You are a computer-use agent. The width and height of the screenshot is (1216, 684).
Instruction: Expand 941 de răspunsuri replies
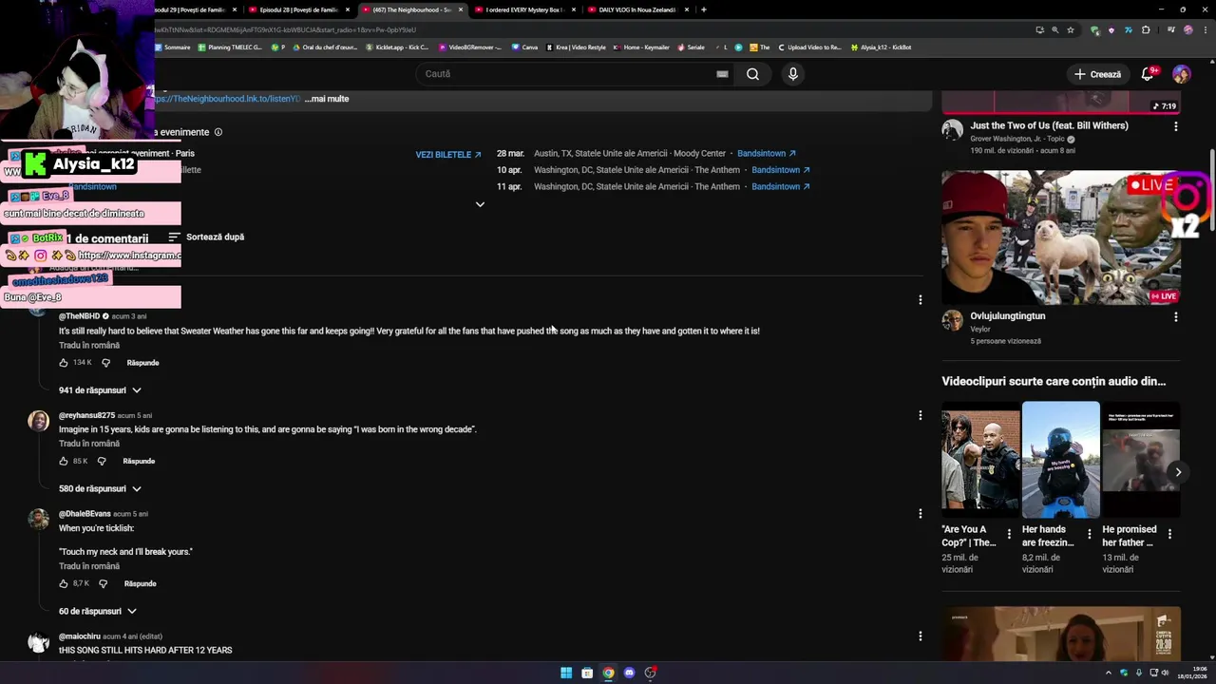point(100,390)
